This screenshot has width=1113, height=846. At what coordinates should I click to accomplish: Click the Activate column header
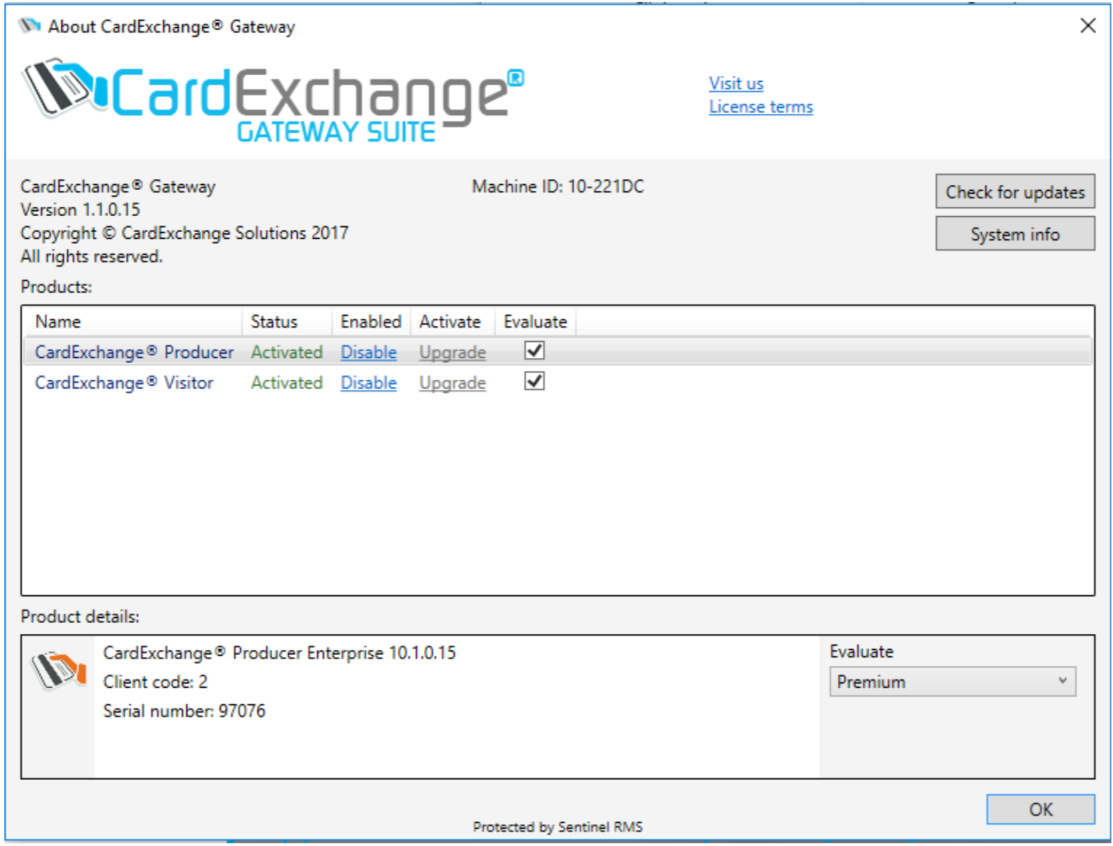449,322
